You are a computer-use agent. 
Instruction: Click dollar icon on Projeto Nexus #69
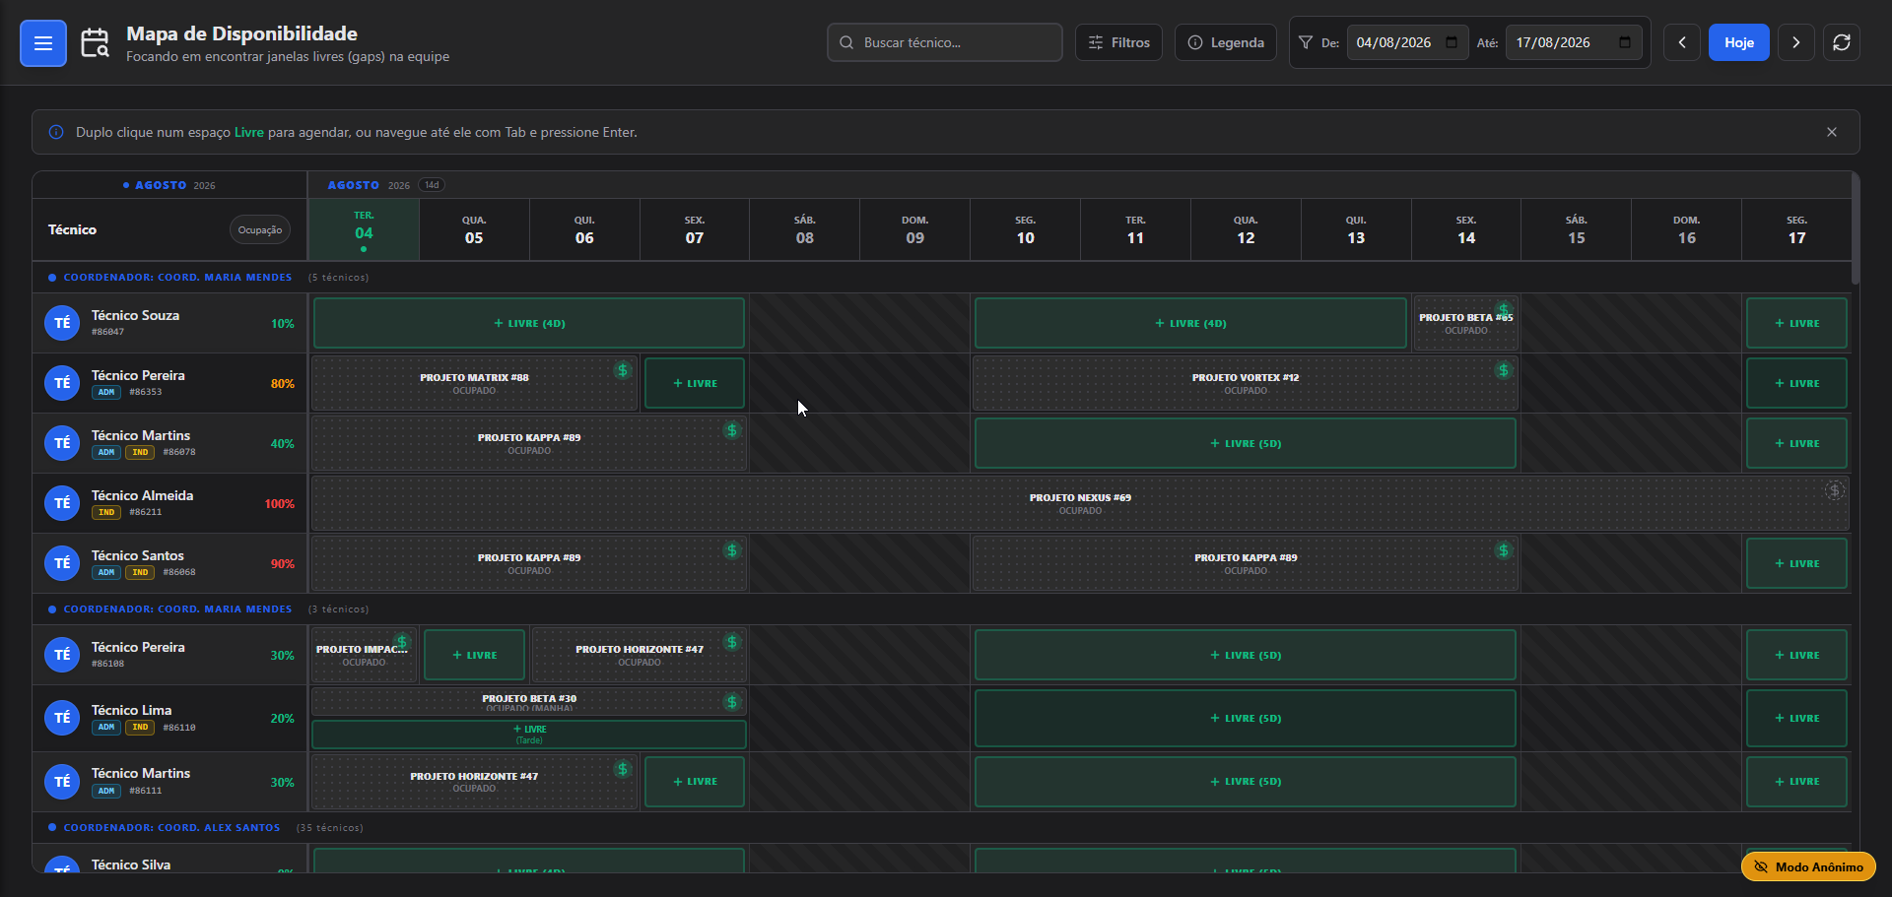1834,490
